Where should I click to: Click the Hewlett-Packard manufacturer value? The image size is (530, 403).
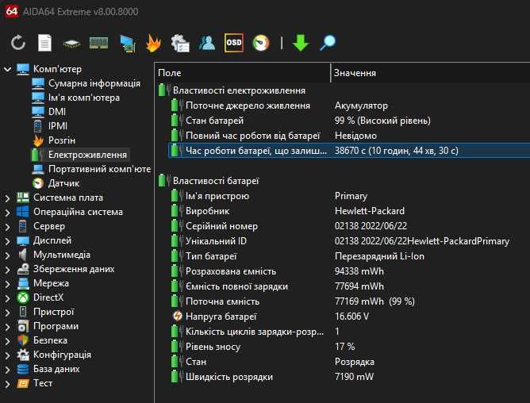click(370, 211)
